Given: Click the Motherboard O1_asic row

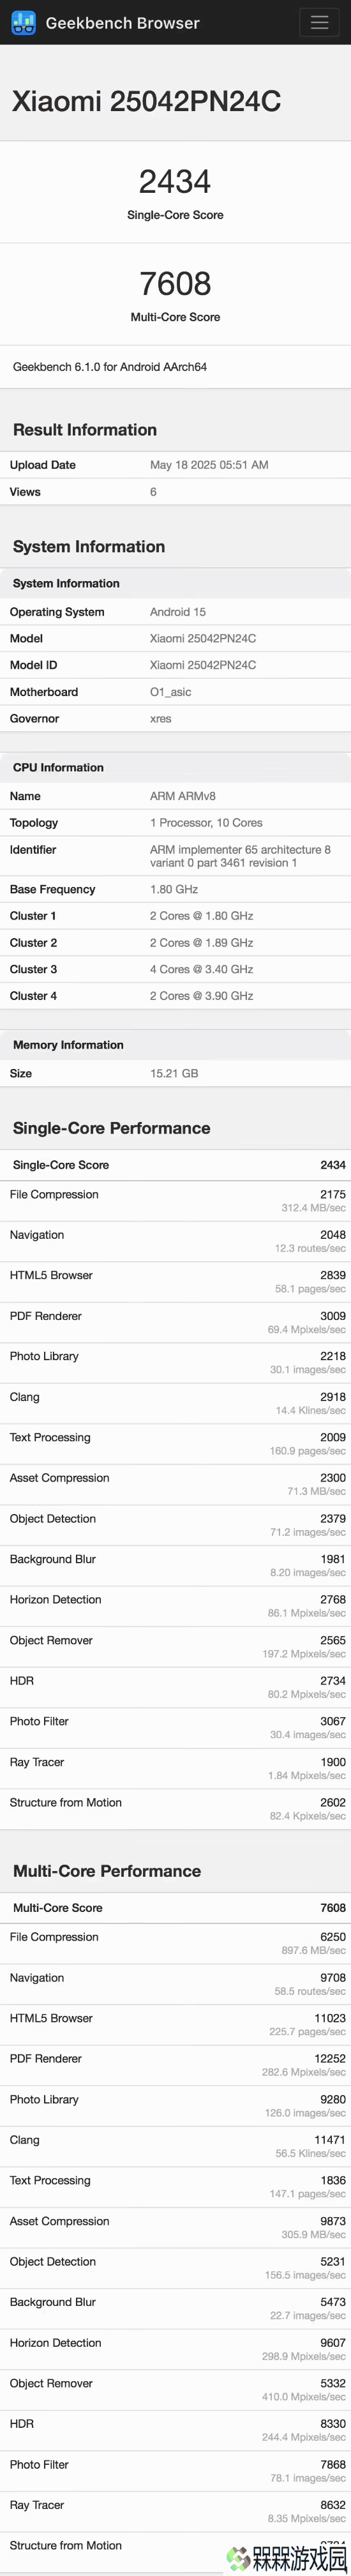Looking at the screenshot, I should (x=175, y=692).
